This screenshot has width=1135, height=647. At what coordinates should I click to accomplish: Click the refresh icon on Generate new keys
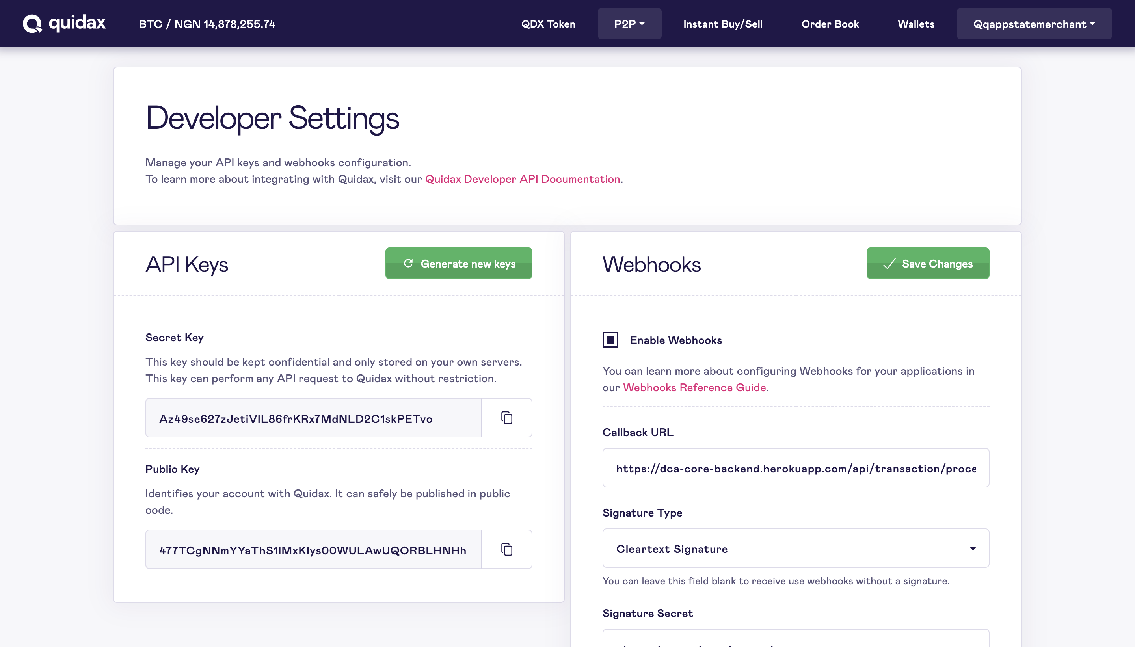(x=408, y=264)
